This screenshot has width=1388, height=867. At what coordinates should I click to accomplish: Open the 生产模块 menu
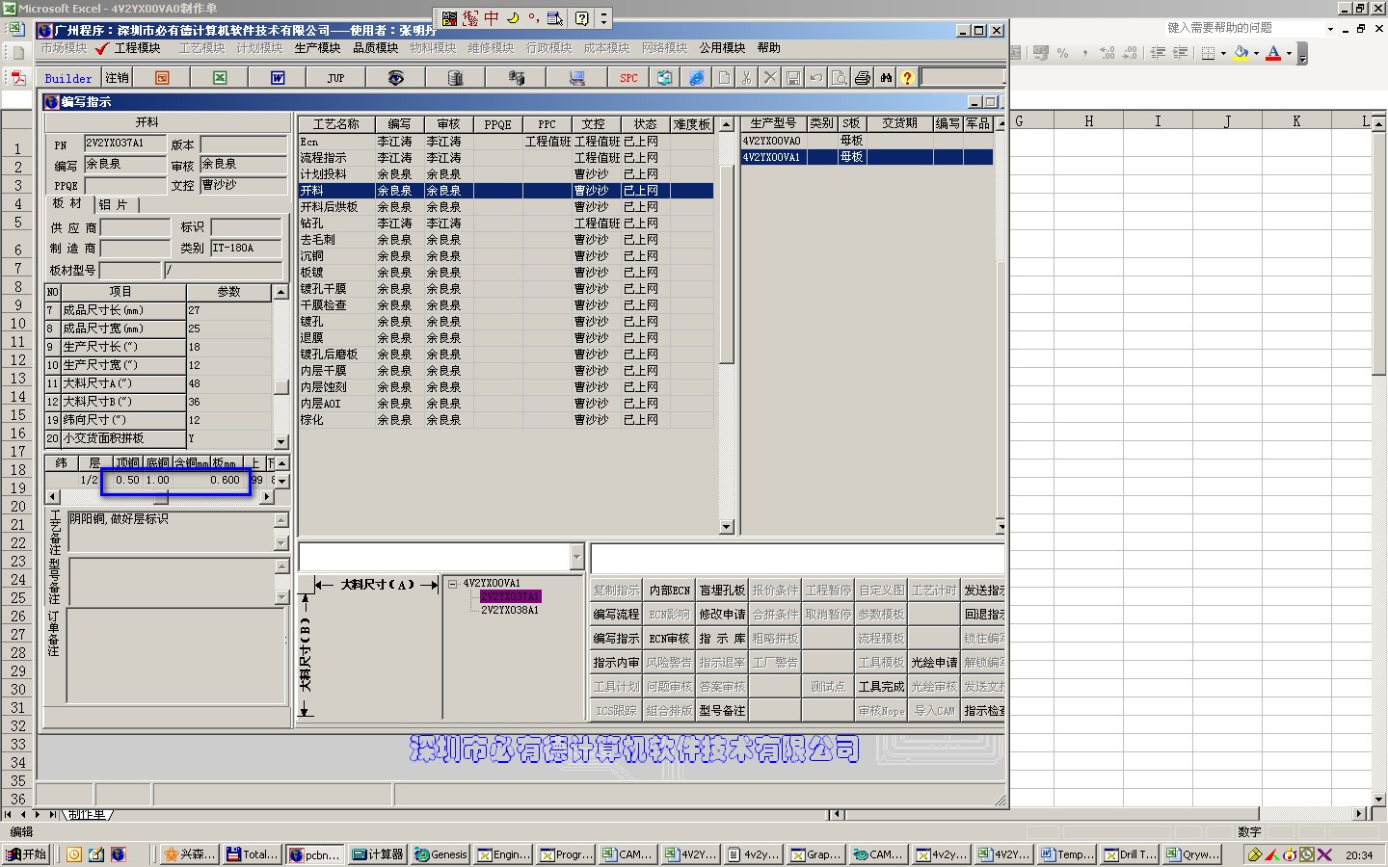(317, 48)
